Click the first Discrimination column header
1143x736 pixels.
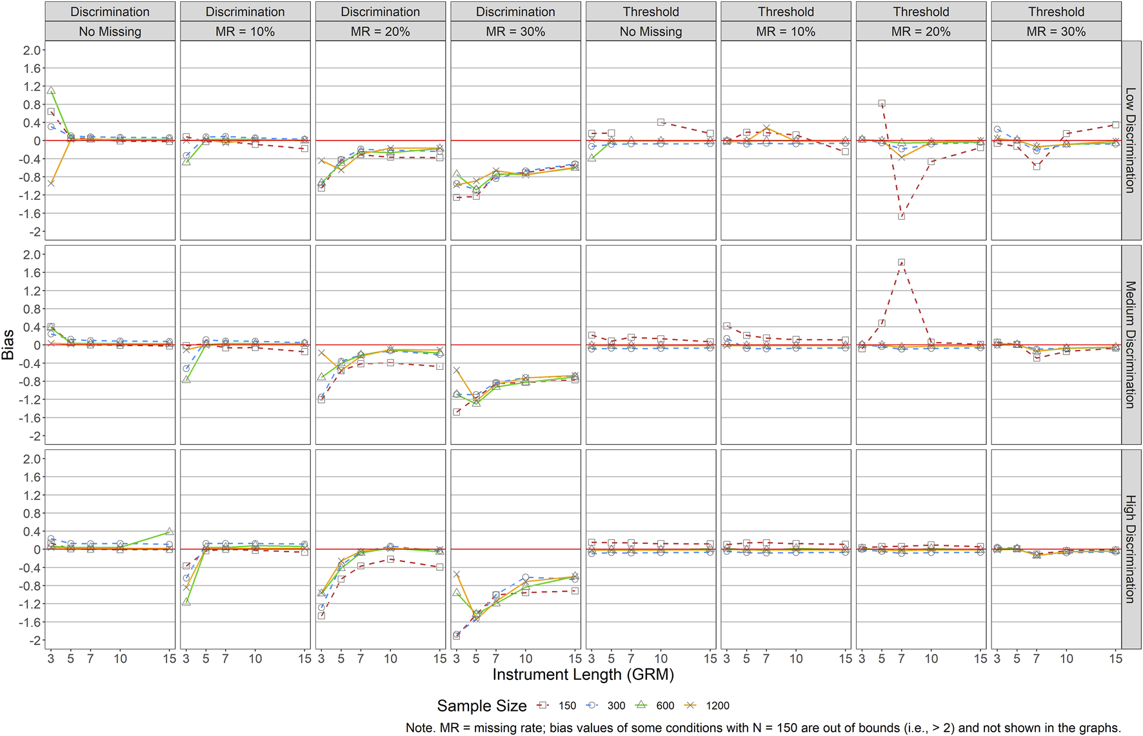click(x=110, y=12)
